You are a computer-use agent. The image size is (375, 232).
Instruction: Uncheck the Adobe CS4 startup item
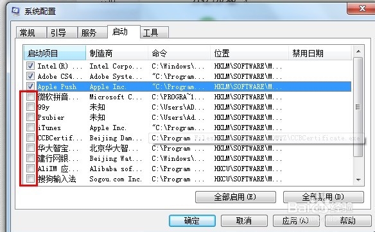[x=30, y=76]
